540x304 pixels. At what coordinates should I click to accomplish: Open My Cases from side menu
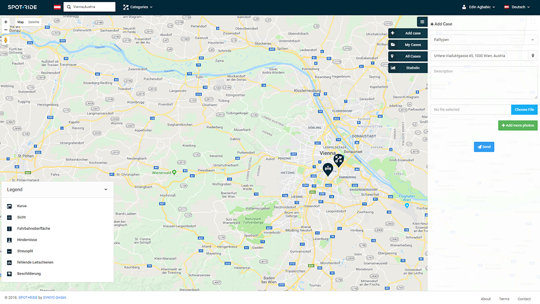click(408, 45)
